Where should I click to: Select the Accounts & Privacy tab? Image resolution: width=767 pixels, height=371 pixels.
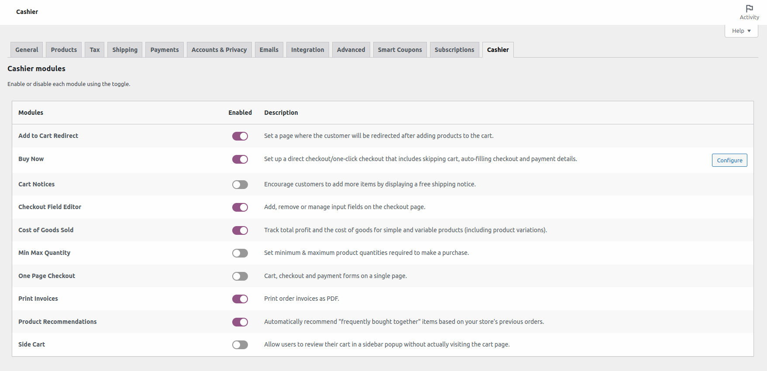[x=219, y=50]
